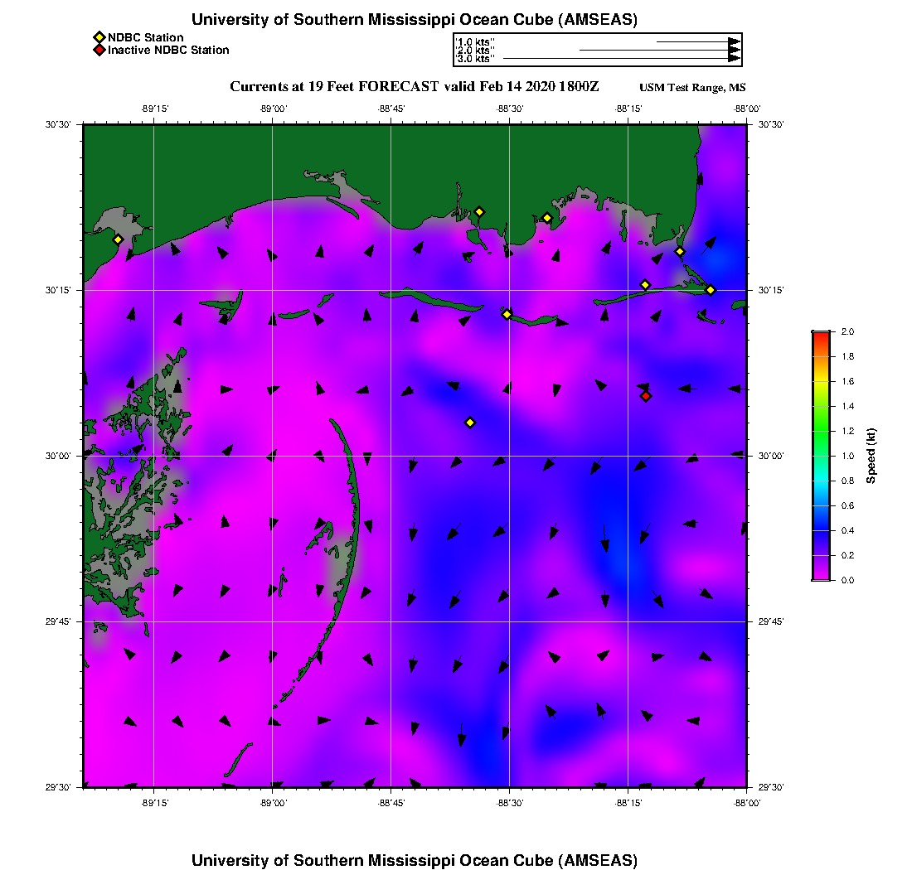Click the 'USM Test Range, MS' label
Image resolution: width=912 pixels, height=870 pixels.
coord(692,88)
